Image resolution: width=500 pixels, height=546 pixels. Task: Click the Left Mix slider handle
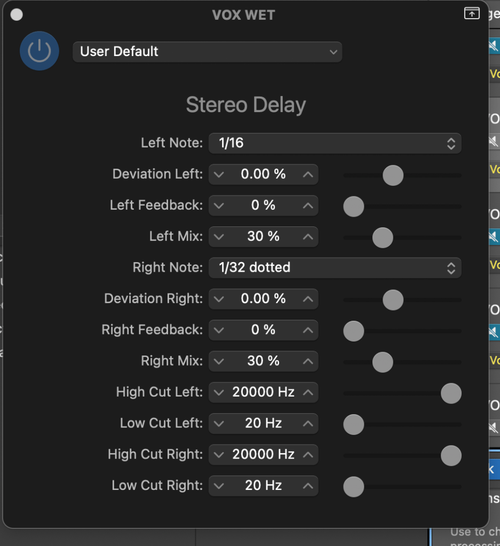tap(382, 238)
